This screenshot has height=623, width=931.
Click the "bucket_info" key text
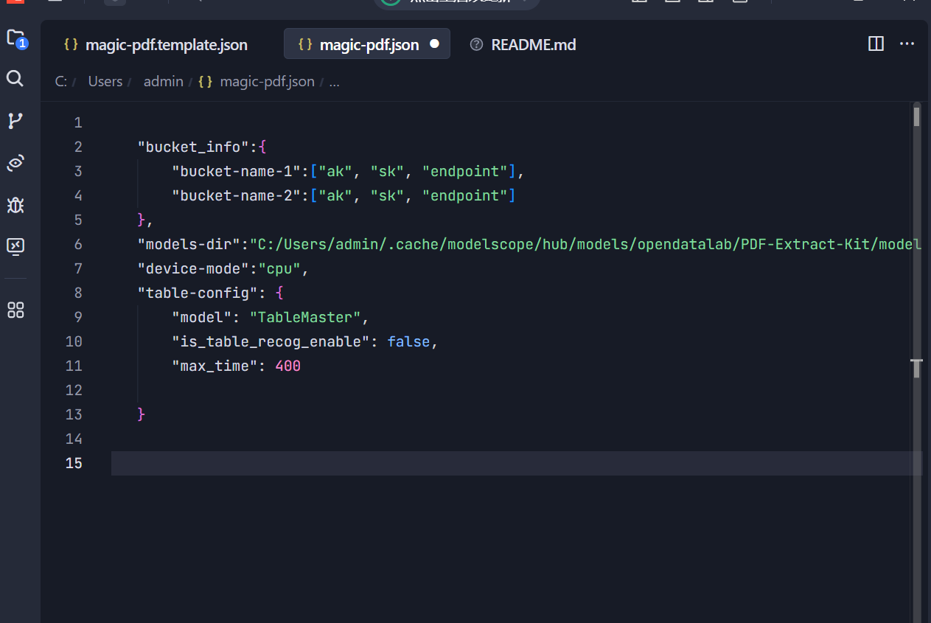tap(193, 147)
